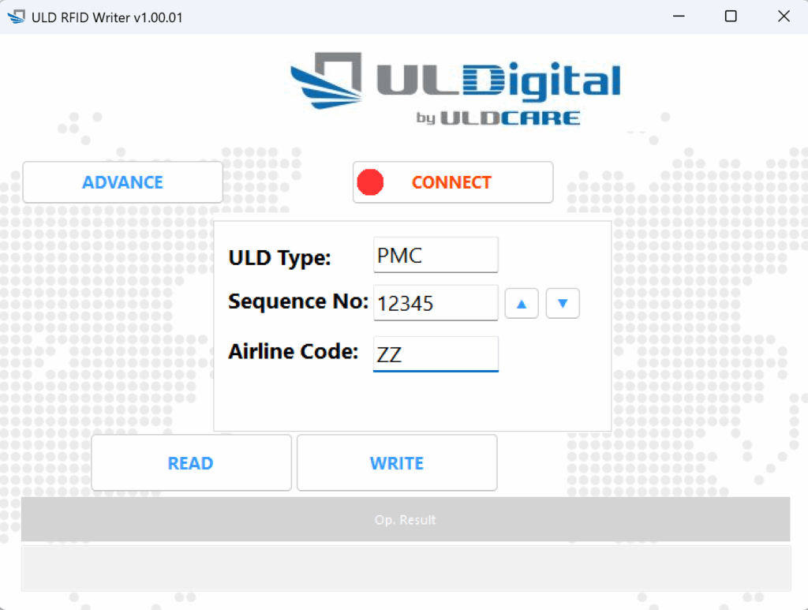Viewport: 808px width, 610px height.
Task: Click the 'Airline Code:' label
Action: pyautogui.click(x=293, y=352)
